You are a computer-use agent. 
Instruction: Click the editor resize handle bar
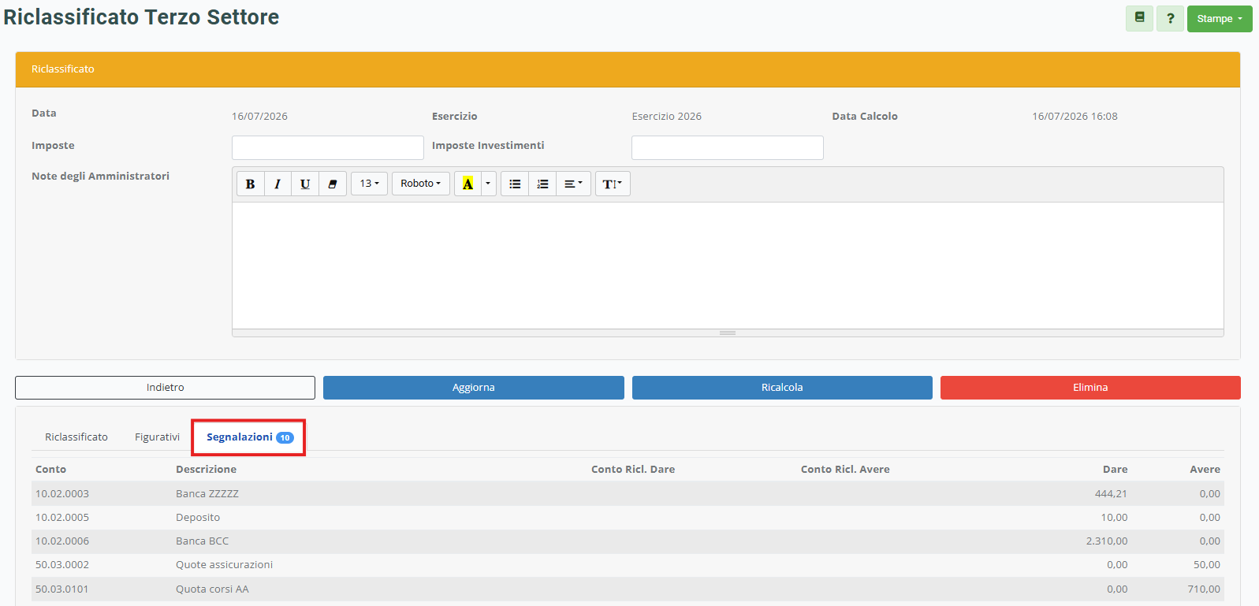(728, 333)
